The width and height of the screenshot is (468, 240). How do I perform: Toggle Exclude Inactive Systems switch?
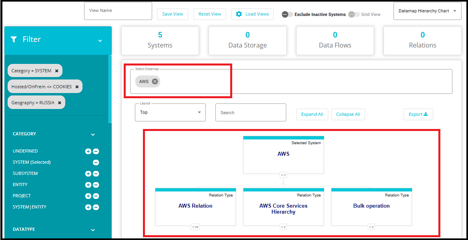(287, 14)
